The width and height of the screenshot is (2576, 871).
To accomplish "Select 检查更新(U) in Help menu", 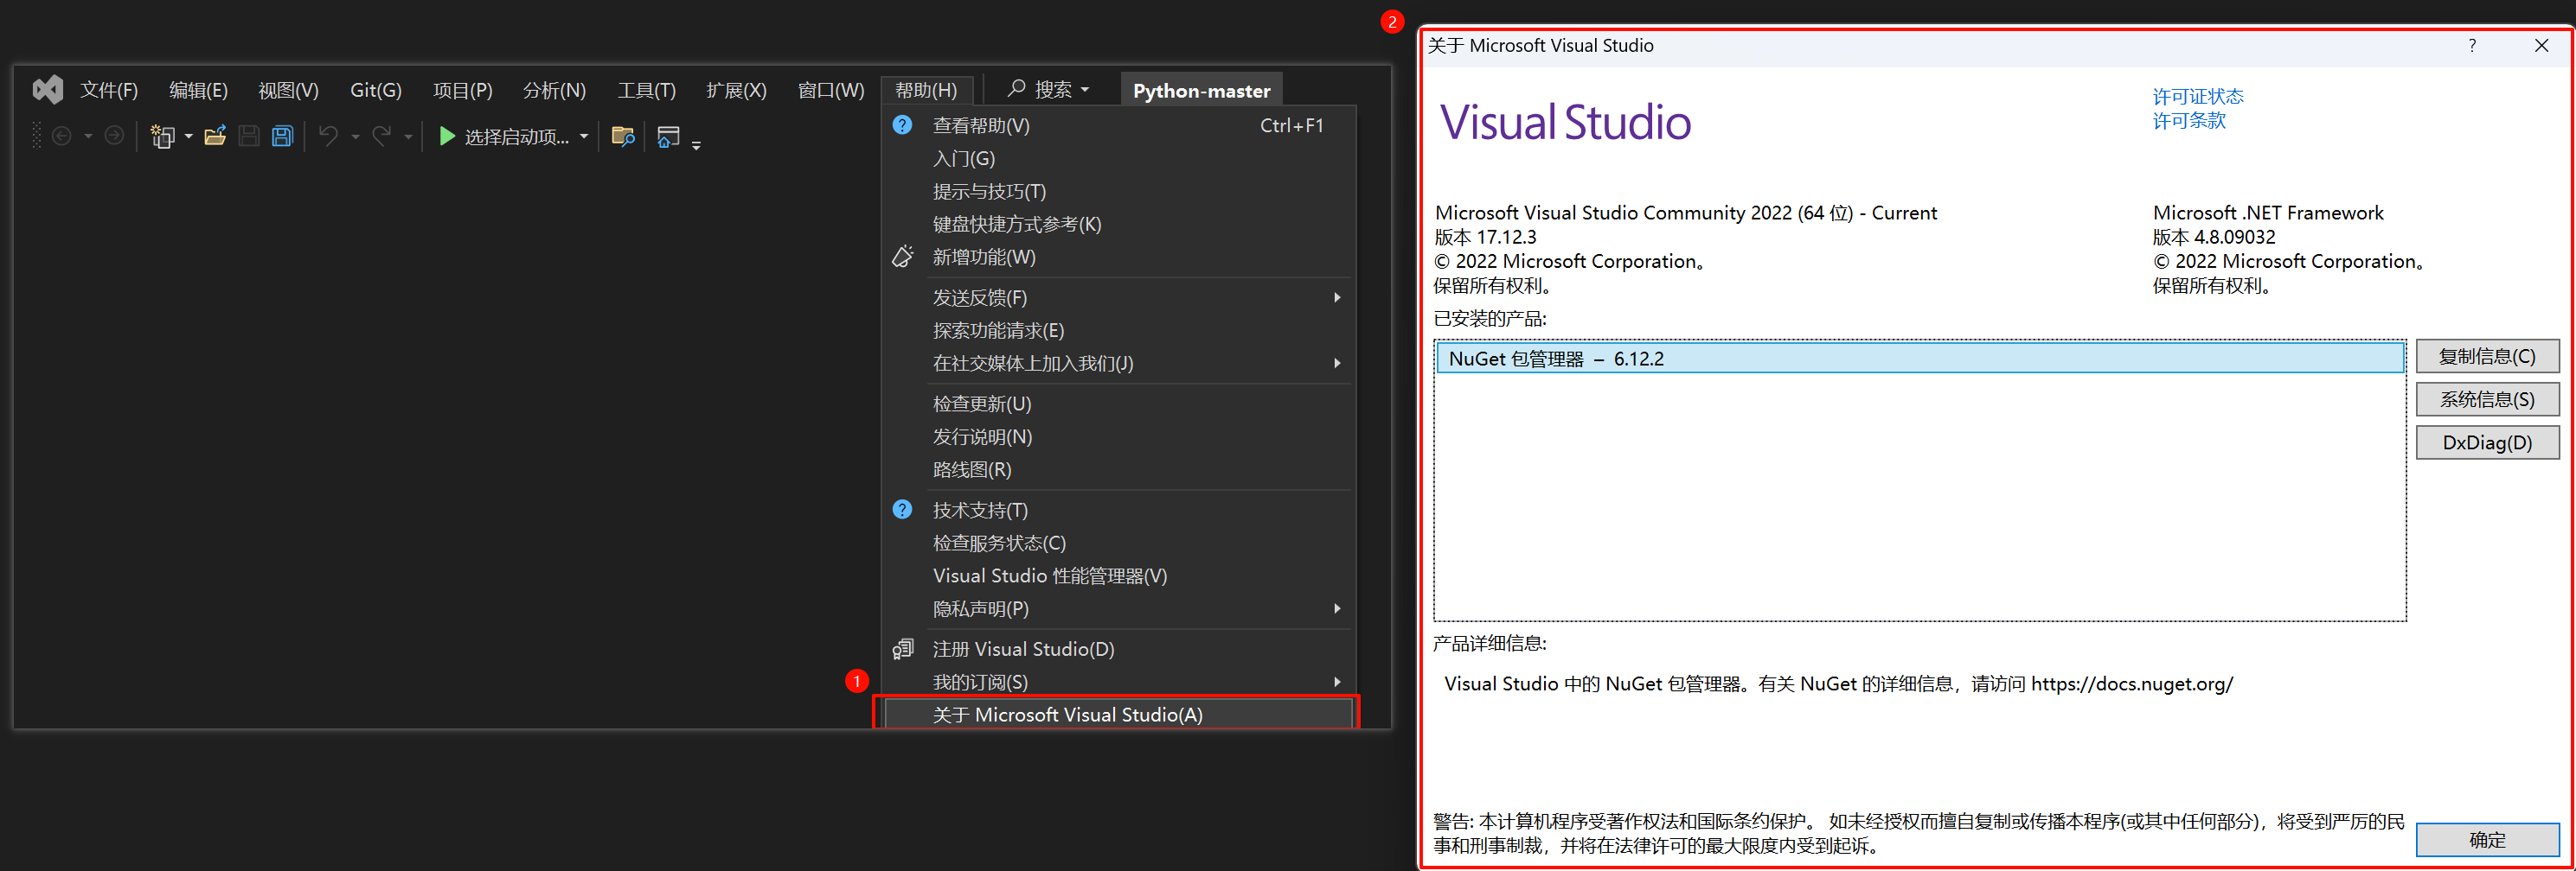I will coord(981,404).
